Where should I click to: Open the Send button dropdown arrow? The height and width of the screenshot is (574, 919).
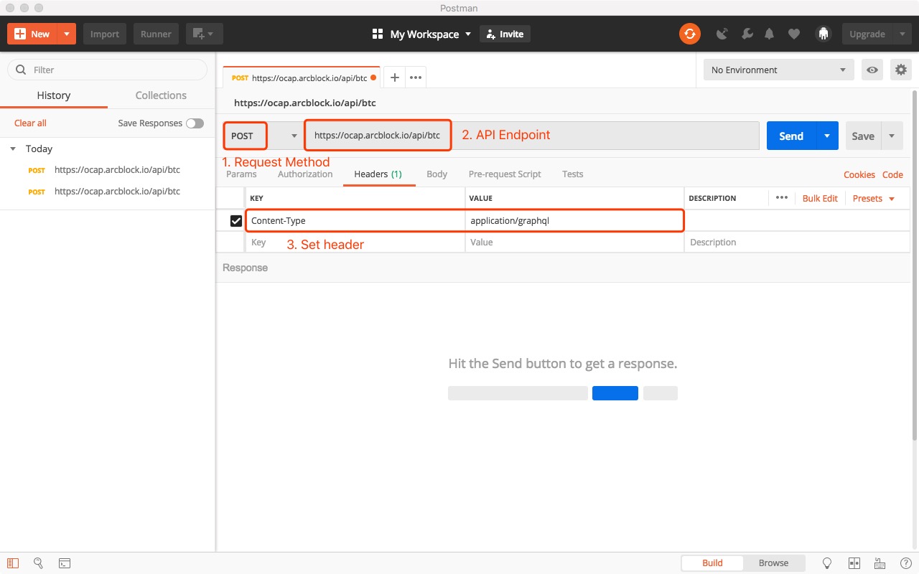click(827, 136)
